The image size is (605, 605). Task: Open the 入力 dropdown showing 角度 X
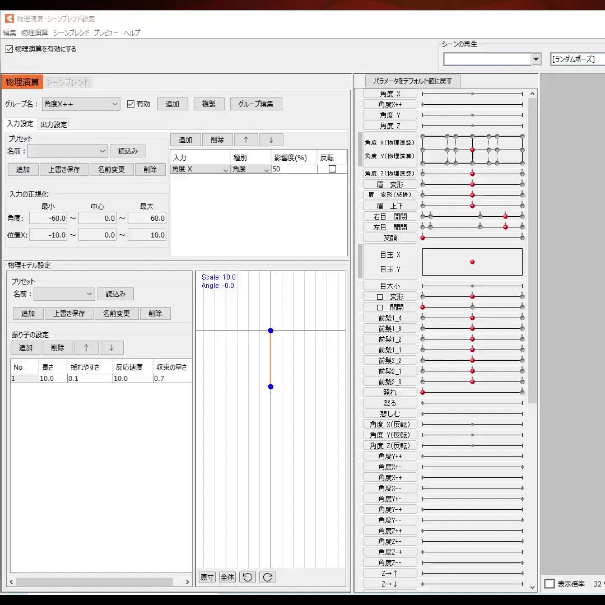coord(200,169)
